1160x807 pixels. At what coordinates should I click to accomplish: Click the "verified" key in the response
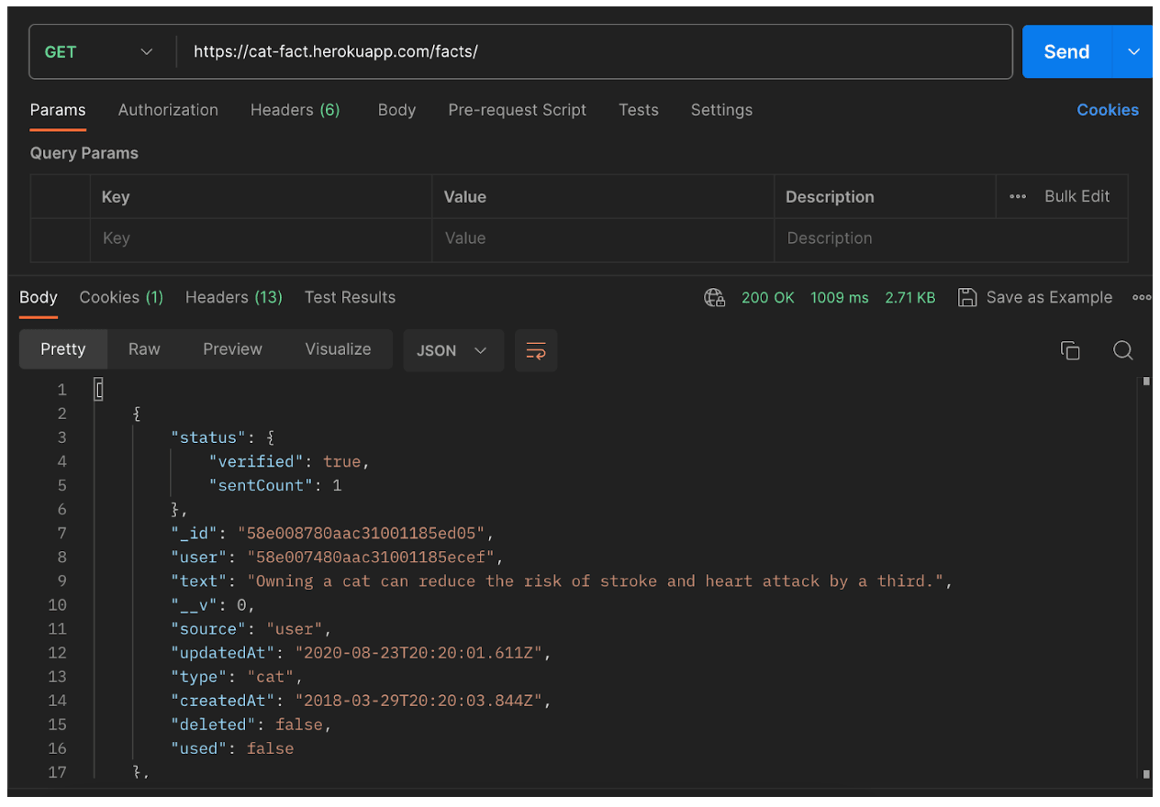coord(256,461)
